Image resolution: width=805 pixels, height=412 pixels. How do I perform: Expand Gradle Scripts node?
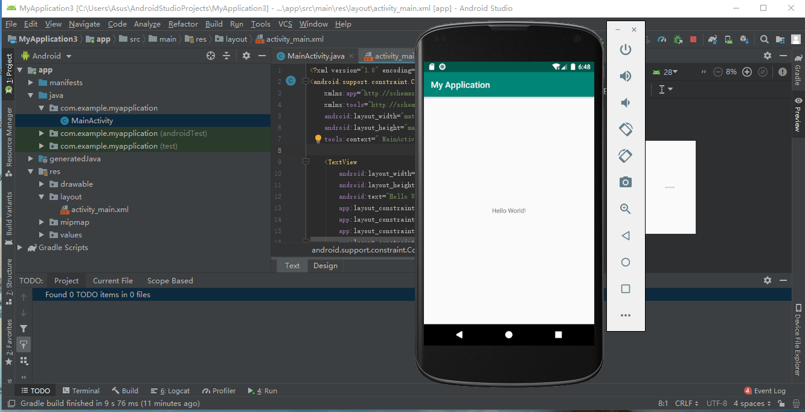click(20, 248)
